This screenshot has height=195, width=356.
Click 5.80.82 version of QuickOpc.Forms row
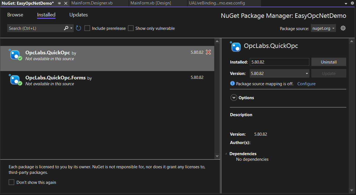point(197,77)
